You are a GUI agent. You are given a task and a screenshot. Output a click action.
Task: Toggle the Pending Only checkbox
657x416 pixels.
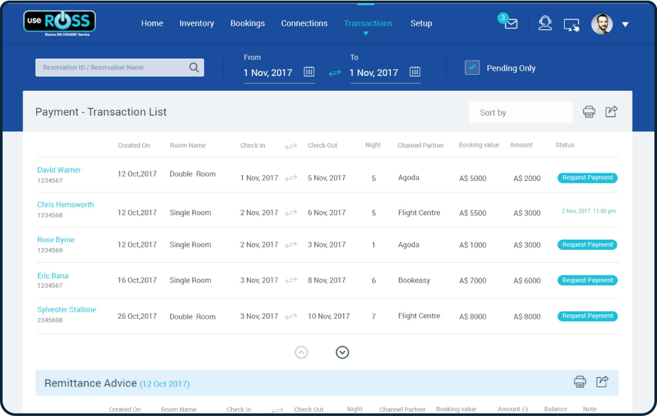[x=472, y=68]
